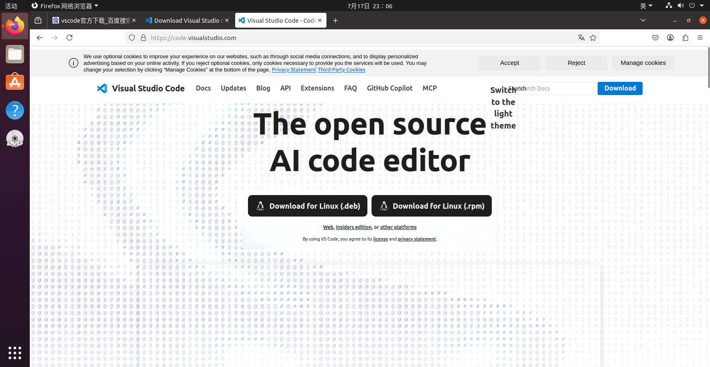Go back to the previous page
This screenshot has height=367, width=710.
point(40,38)
